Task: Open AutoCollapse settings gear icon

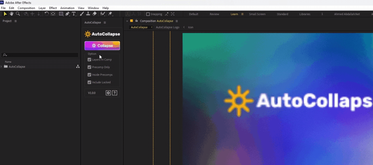Action: 108,93
